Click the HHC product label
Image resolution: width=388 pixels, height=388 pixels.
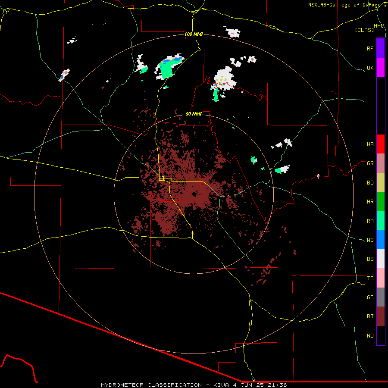coord(379,26)
